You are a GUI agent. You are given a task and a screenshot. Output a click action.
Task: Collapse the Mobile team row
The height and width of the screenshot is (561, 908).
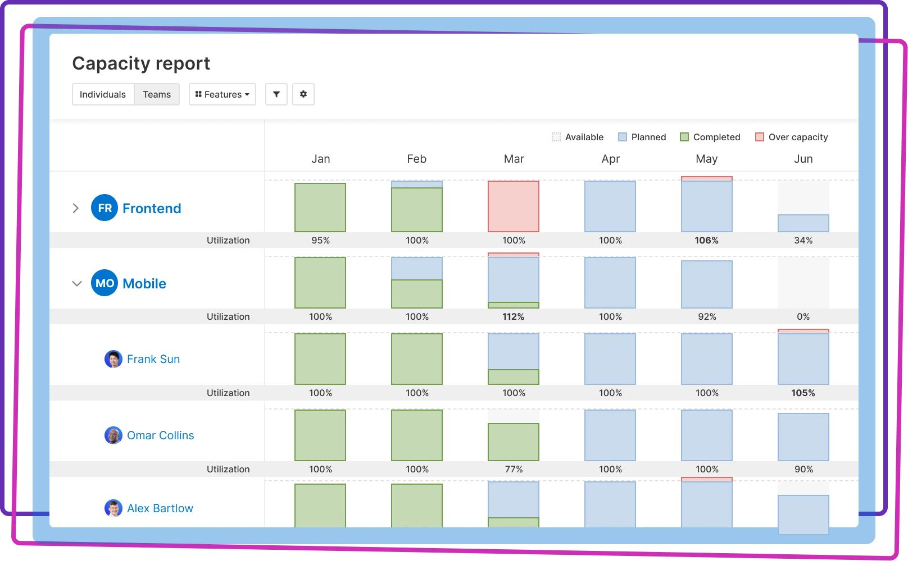(77, 283)
